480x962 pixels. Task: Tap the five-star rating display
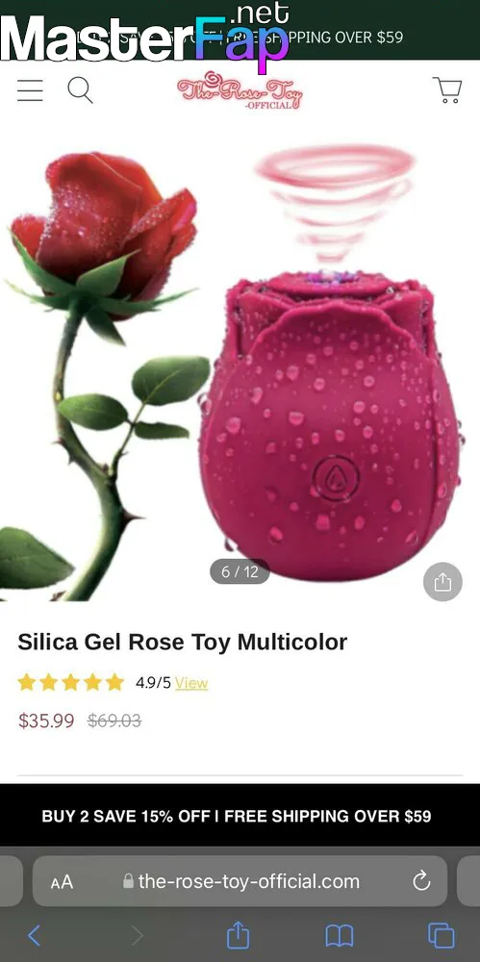[x=70, y=682]
